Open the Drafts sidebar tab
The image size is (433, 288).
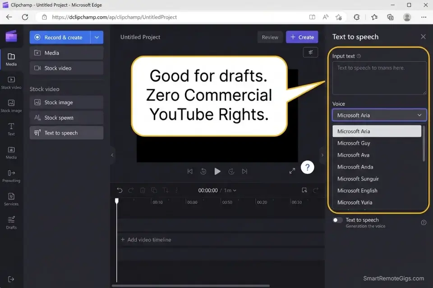(x=11, y=223)
